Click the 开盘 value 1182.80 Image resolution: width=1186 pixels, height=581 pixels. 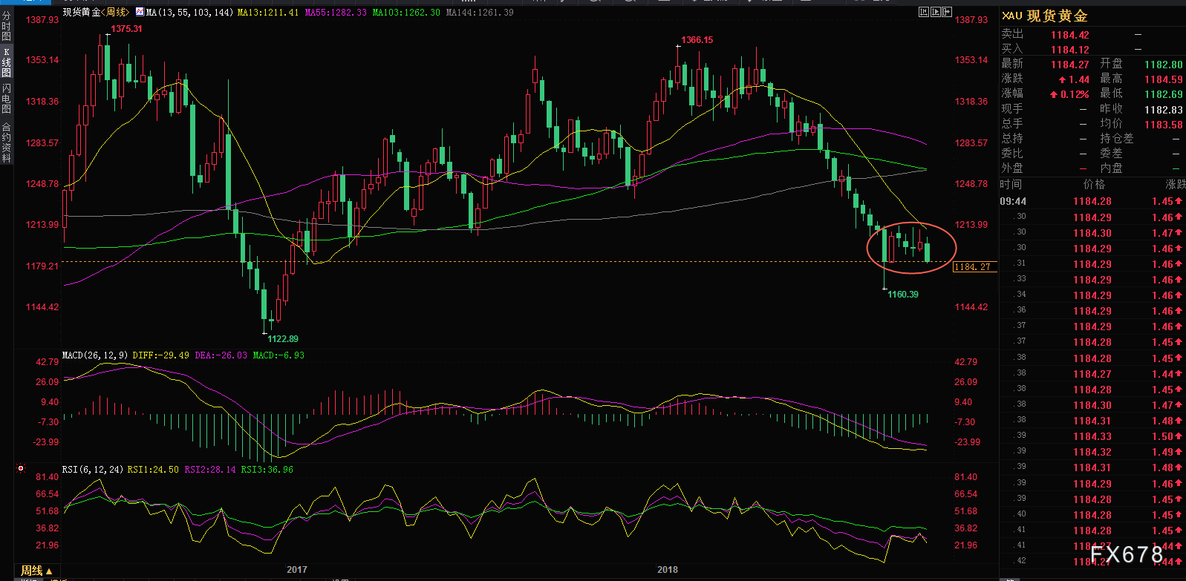[x=1163, y=65]
